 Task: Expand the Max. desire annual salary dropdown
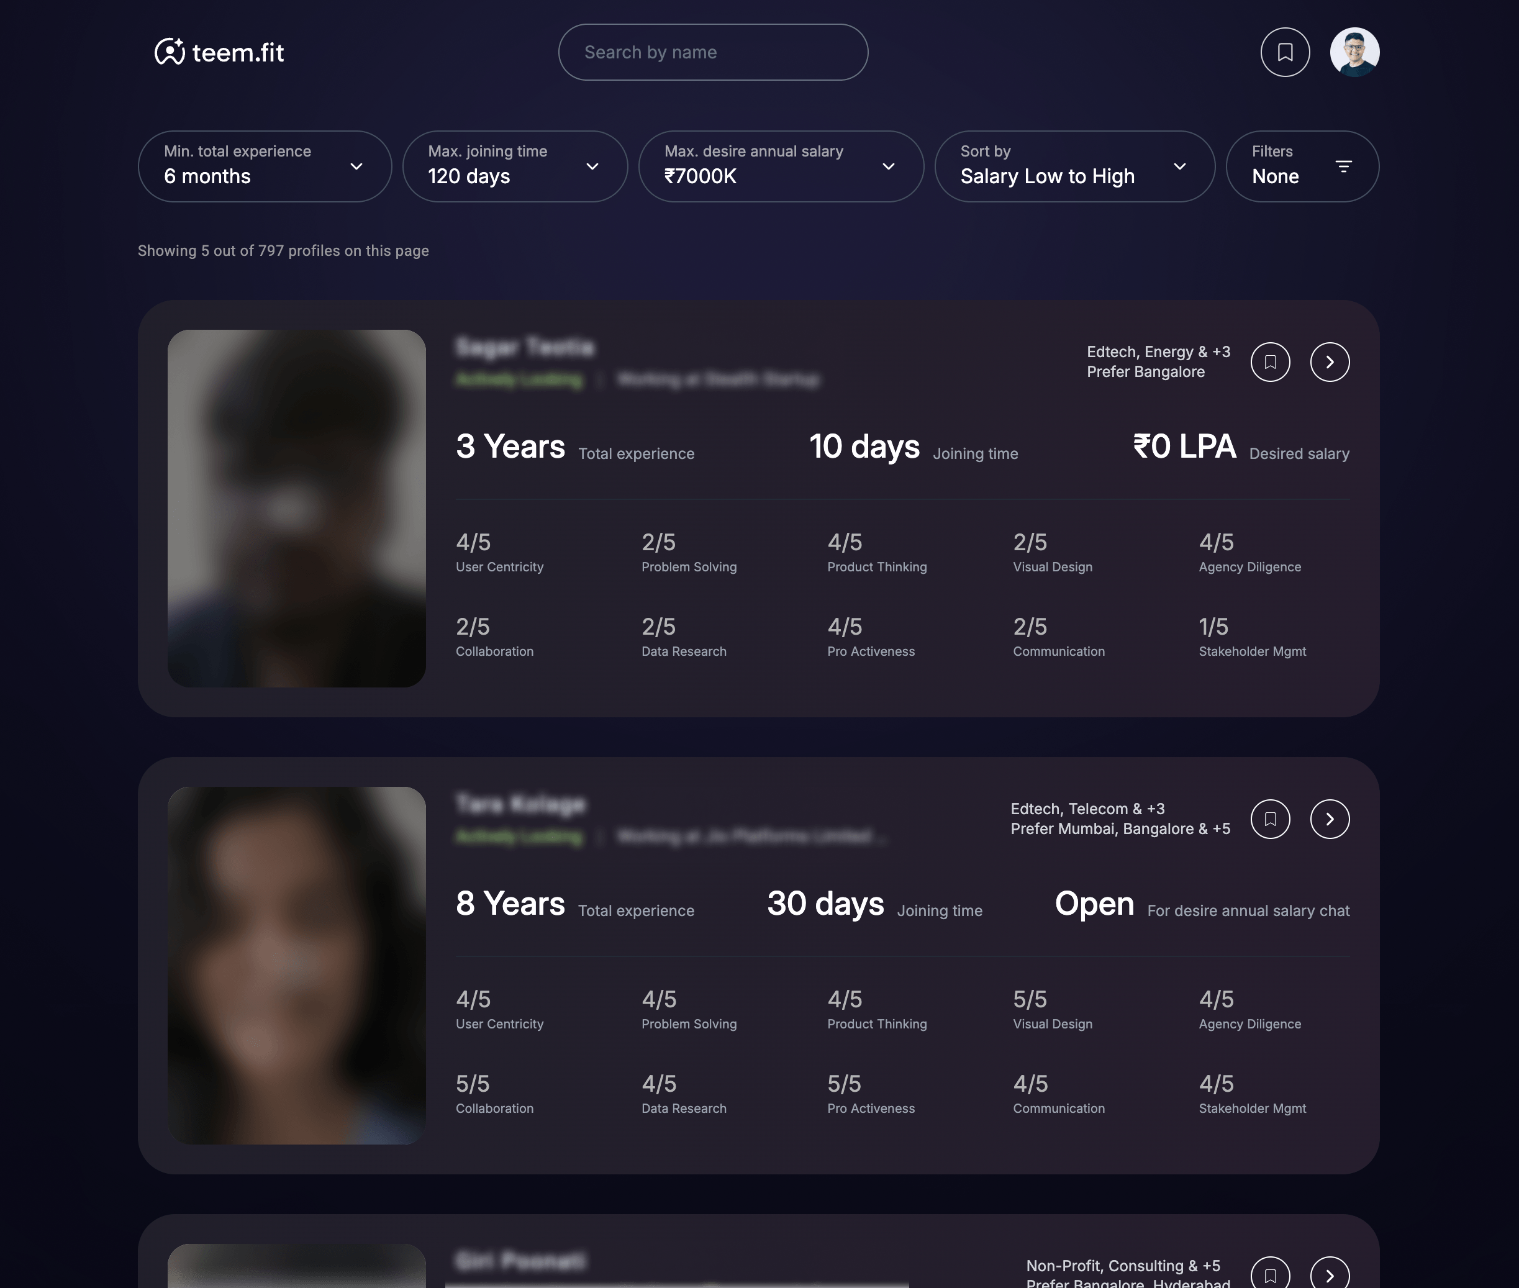(x=781, y=166)
